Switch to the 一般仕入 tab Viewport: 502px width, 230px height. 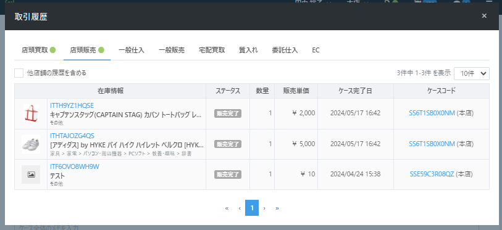coord(132,50)
